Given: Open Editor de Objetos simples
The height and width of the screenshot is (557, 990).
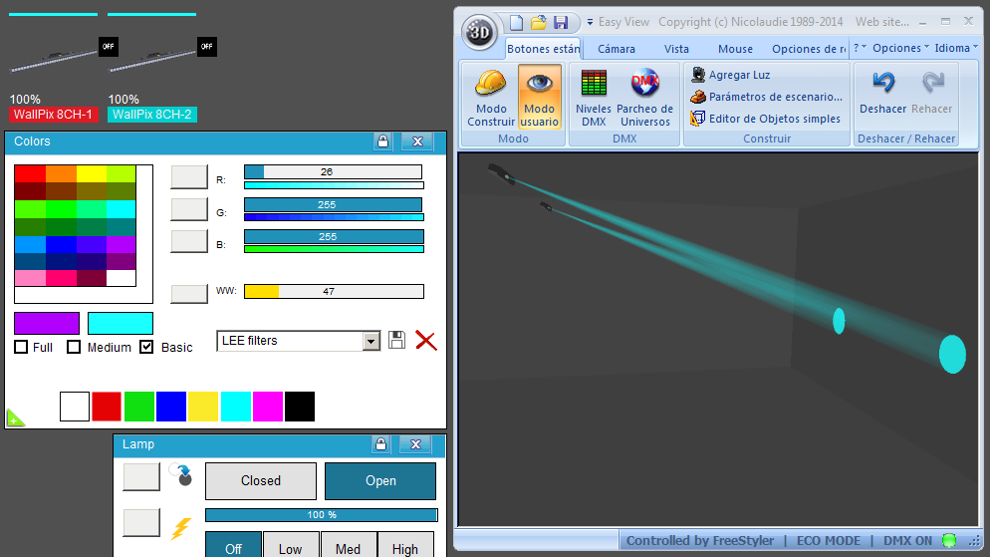Looking at the screenshot, I should (765, 119).
